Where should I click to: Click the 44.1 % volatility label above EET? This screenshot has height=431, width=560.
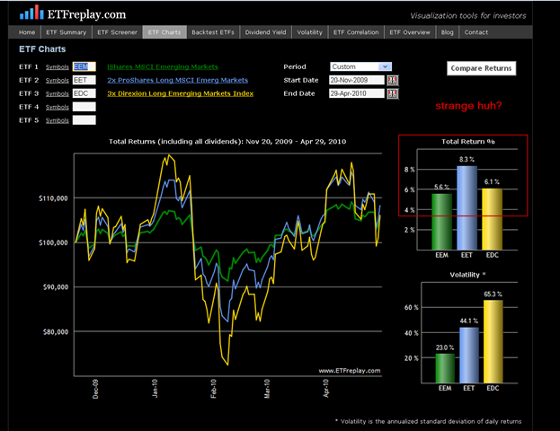click(469, 321)
